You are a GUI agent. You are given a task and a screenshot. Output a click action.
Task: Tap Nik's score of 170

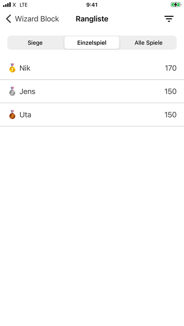coord(171,68)
